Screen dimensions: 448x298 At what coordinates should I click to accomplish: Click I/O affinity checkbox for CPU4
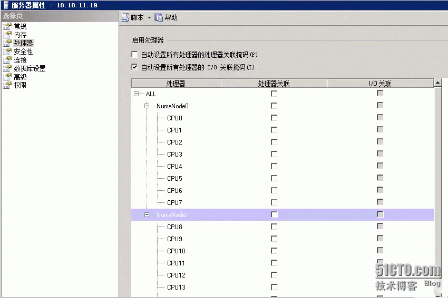pos(380,166)
